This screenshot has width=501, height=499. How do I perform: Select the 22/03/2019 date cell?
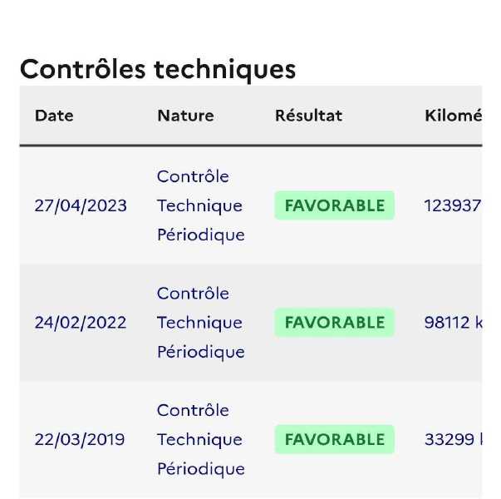coord(80,439)
